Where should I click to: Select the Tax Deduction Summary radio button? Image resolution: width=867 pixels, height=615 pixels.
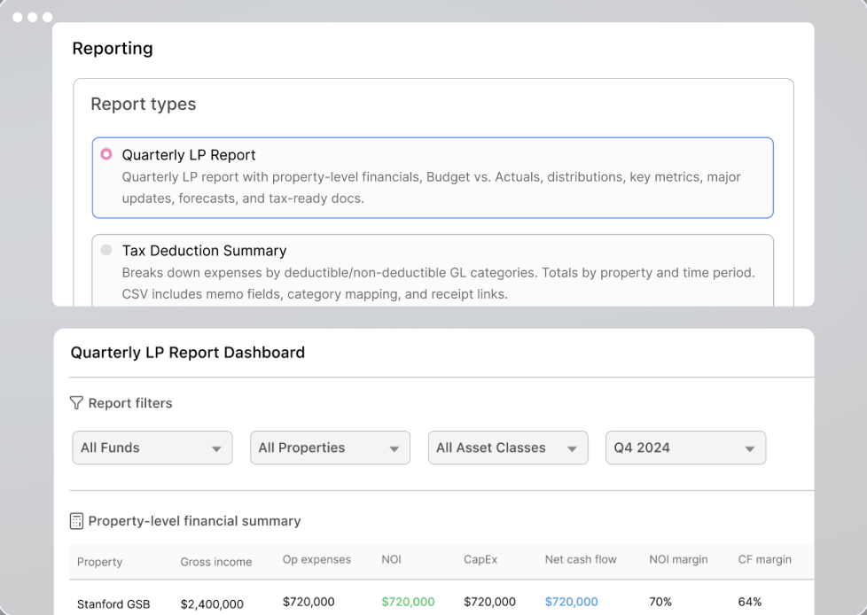point(106,250)
